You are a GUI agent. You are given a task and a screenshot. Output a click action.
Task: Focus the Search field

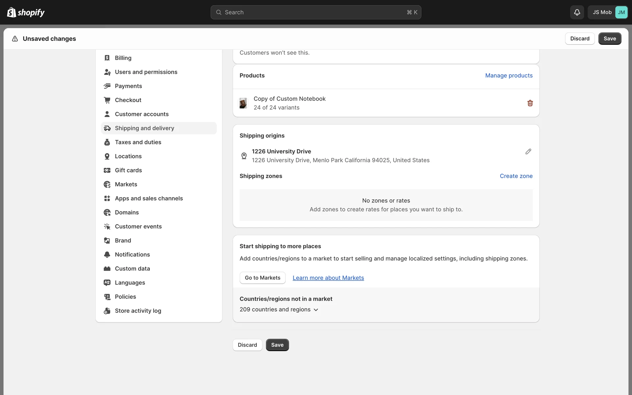pyautogui.click(x=315, y=12)
